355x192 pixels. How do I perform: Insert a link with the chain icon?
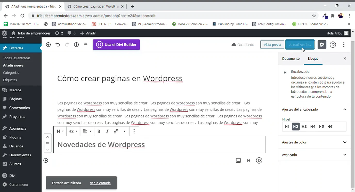coord(116,131)
